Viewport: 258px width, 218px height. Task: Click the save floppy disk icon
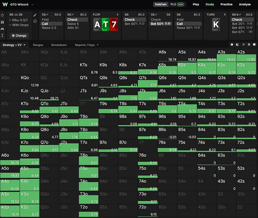coord(2,22)
